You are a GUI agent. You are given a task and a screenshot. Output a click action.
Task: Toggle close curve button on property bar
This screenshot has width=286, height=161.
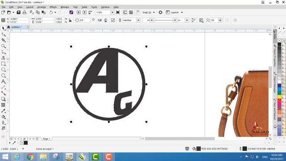193,20
